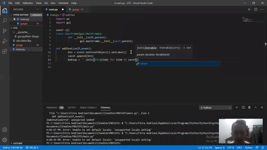Open the Source Control view
This screenshot has height=150, width=267.
click(5, 31)
